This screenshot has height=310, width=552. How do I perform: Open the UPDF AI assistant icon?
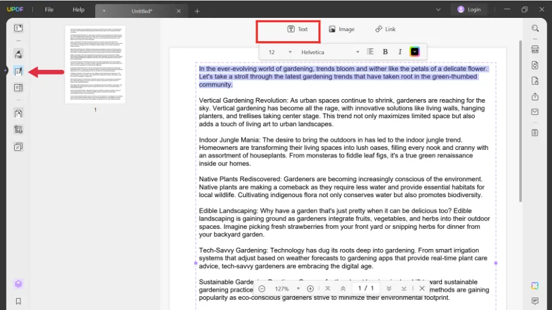coord(535,286)
